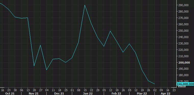Image resolution: width=194 pixels, height=95 pixels.
Task: Click the 190,000 price axis label
Action: pyautogui.click(x=184, y=69)
